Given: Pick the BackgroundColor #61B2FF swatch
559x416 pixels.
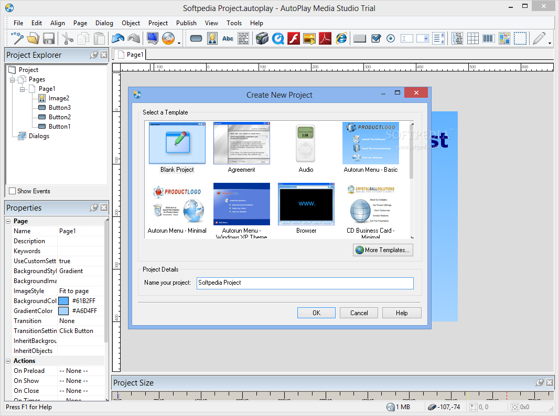Looking at the screenshot, I should click(63, 301).
